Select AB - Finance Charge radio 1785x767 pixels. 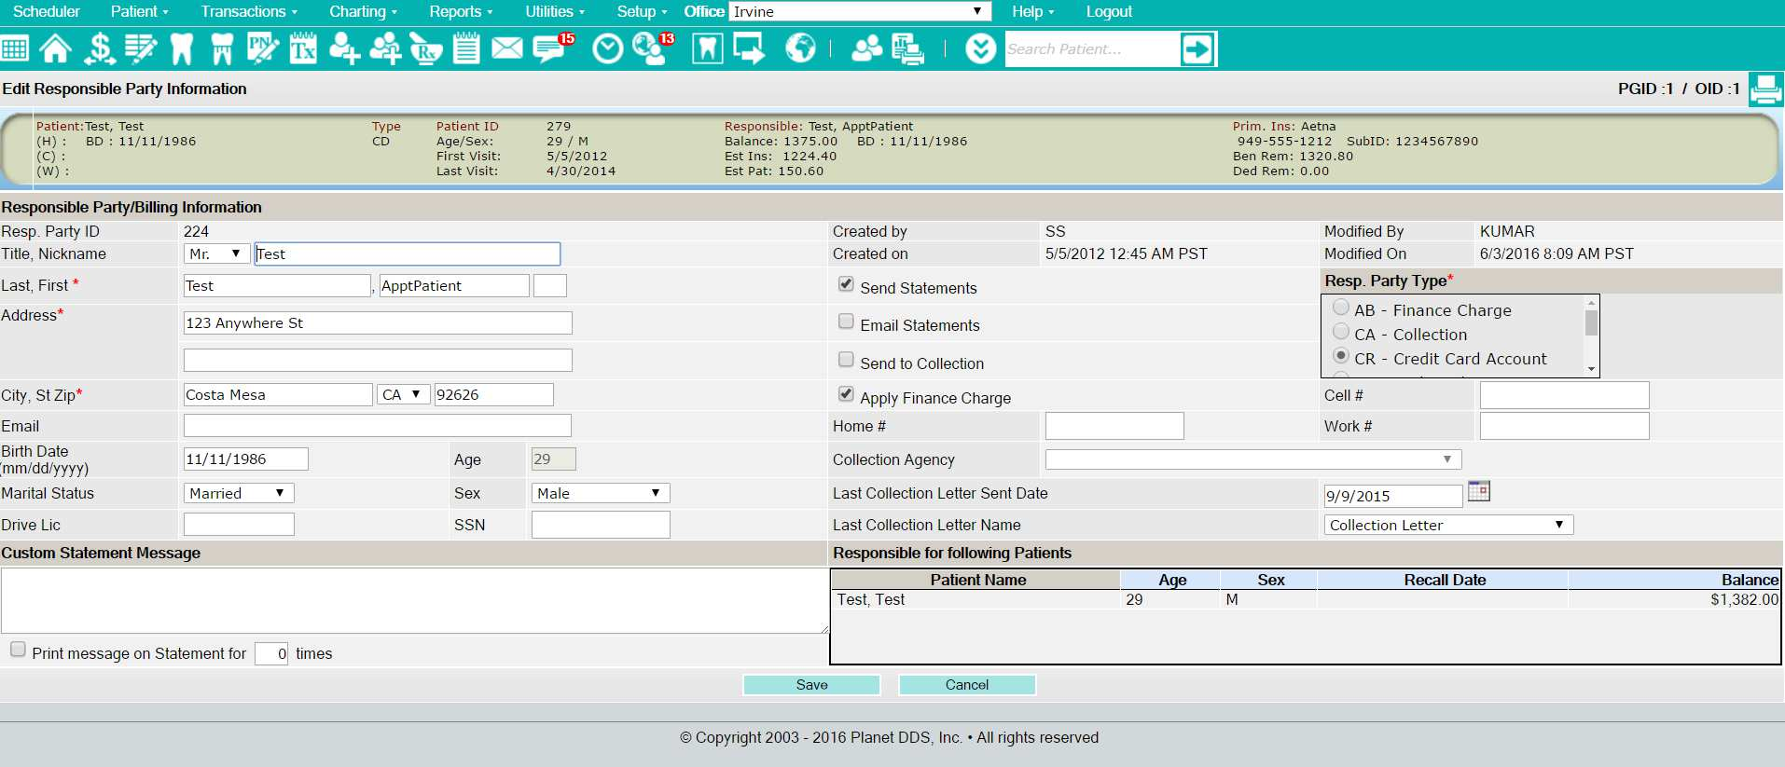1341,308
